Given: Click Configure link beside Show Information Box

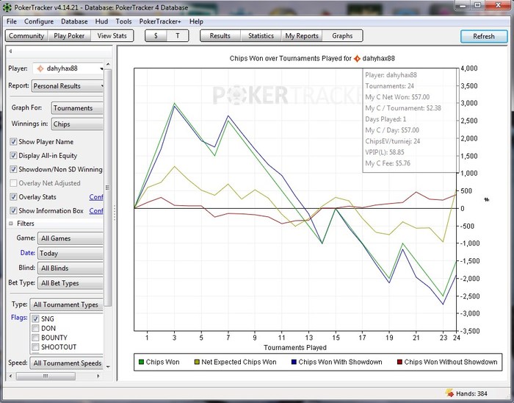Looking at the screenshot, I should tap(96, 210).
